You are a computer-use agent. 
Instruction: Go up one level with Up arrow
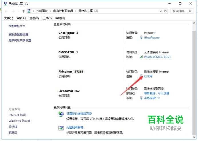tap(23, 11)
